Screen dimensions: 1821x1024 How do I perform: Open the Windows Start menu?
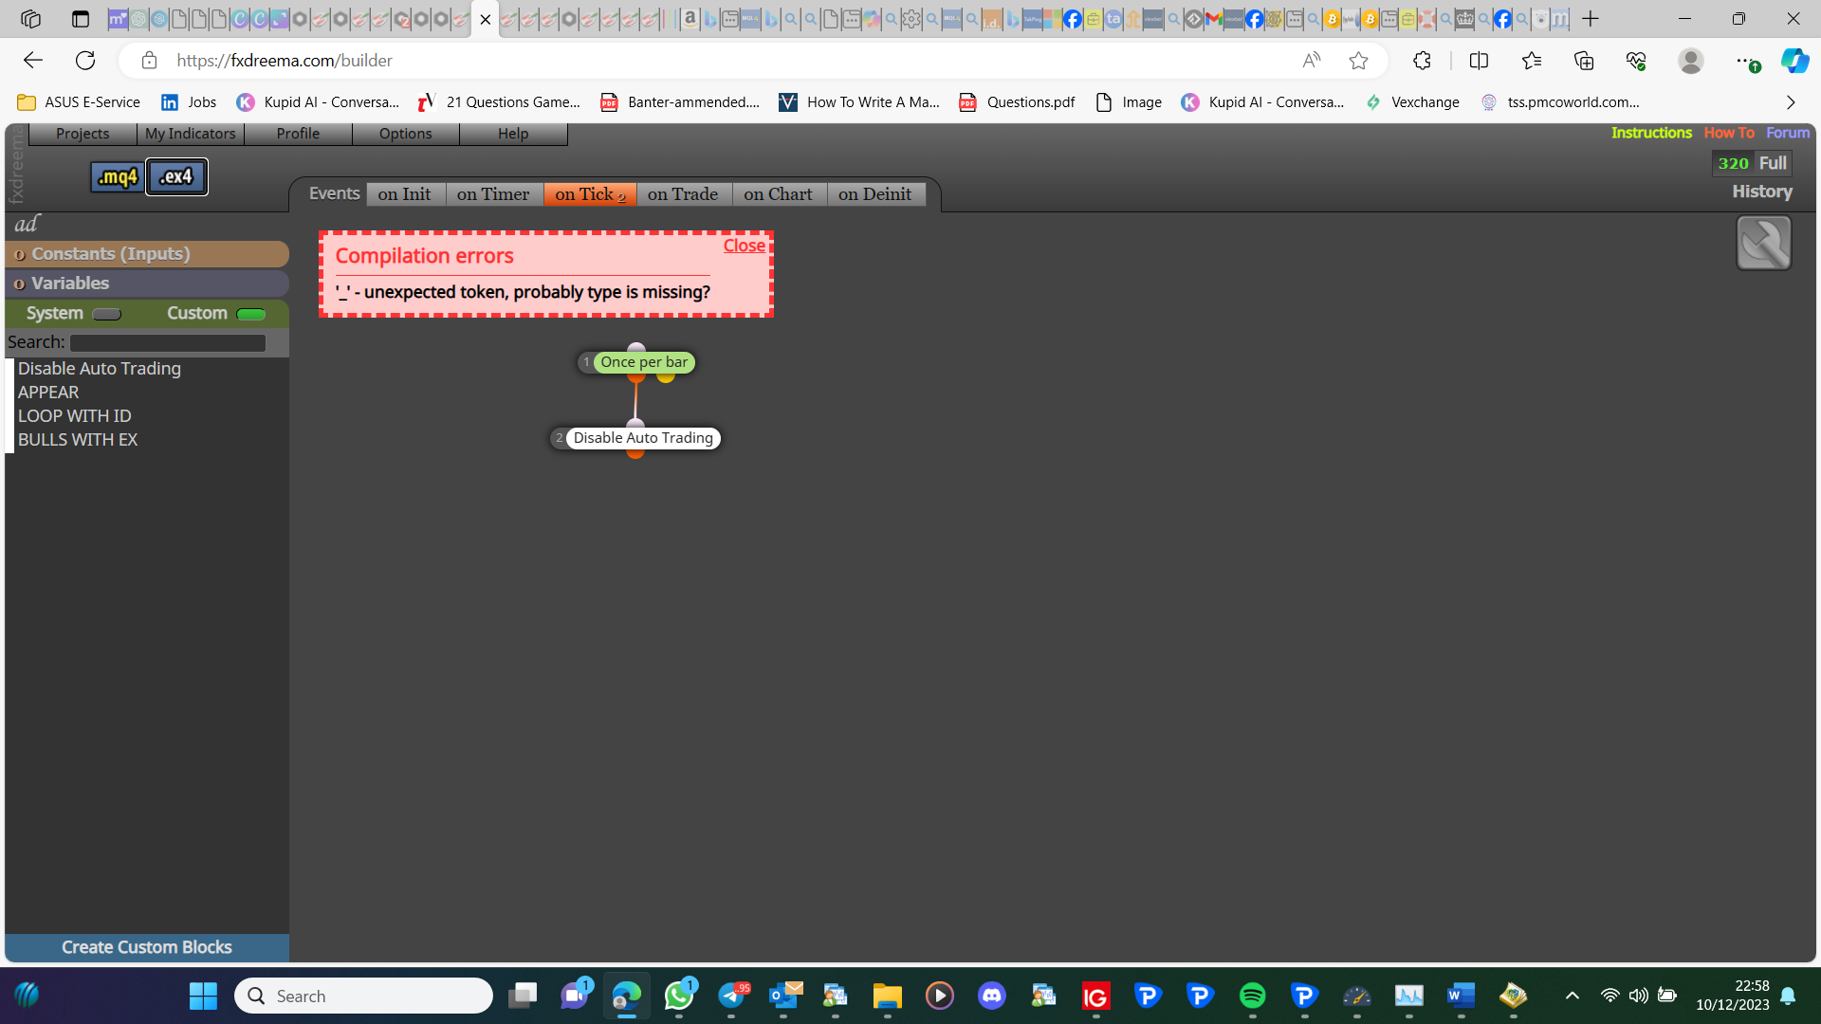pyautogui.click(x=203, y=996)
